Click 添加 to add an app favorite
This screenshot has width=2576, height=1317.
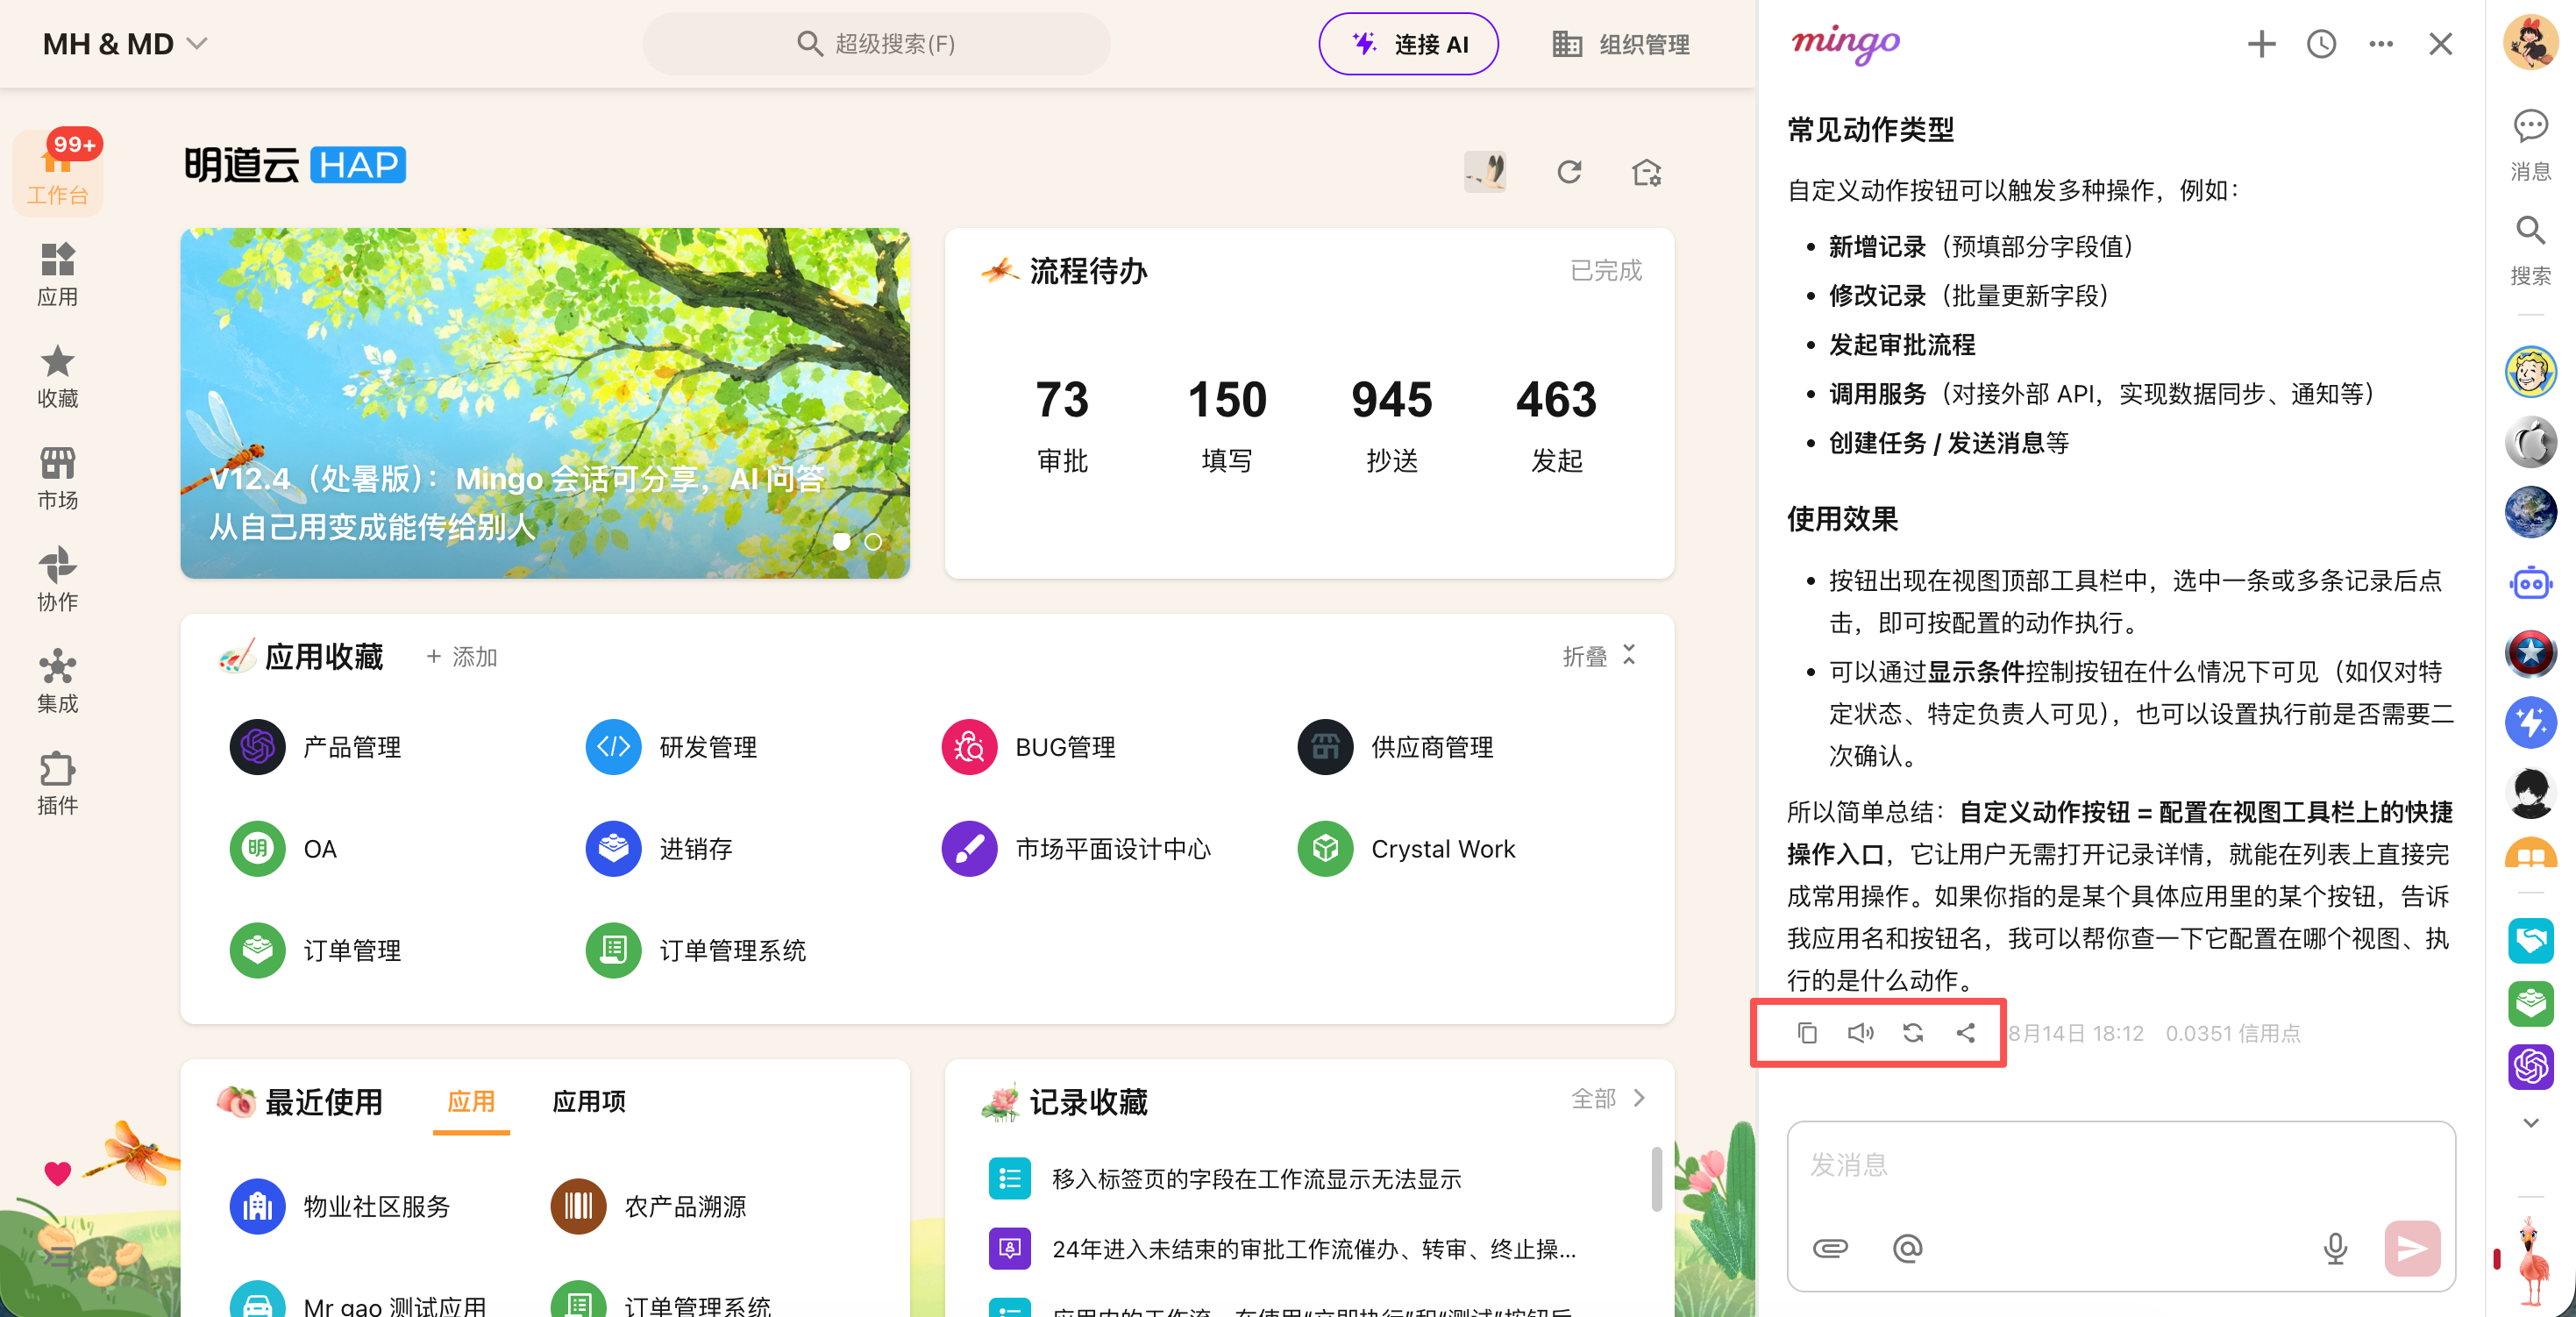tap(462, 657)
